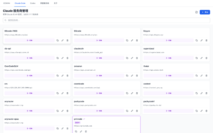This screenshot has width=213, height=133.
Task: Edit the active privnode provider
Action: pos(81,131)
